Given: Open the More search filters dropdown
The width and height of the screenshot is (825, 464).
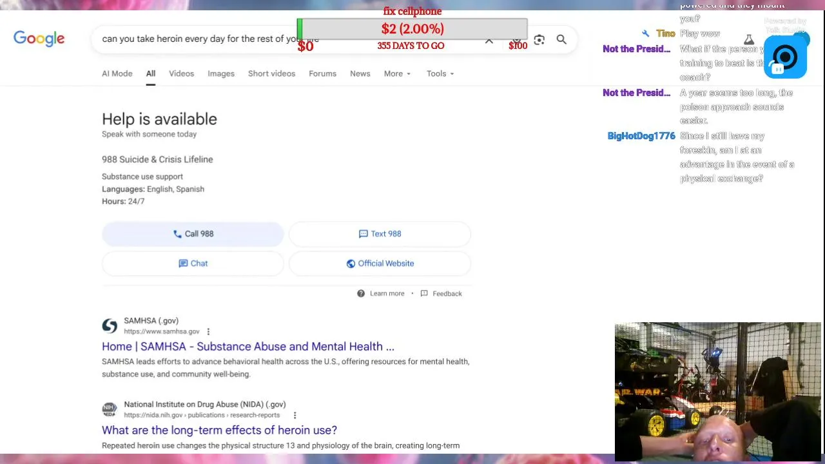Looking at the screenshot, I should pyautogui.click(x=397, y=73).
